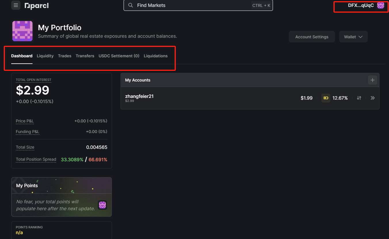The height and width of the screenshot is (239, 389).
Task: Click the transfer arrows icon for zhangfeier21
Action: click(359, 98)
